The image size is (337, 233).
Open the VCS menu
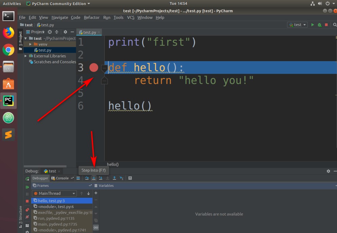[130, 17]
